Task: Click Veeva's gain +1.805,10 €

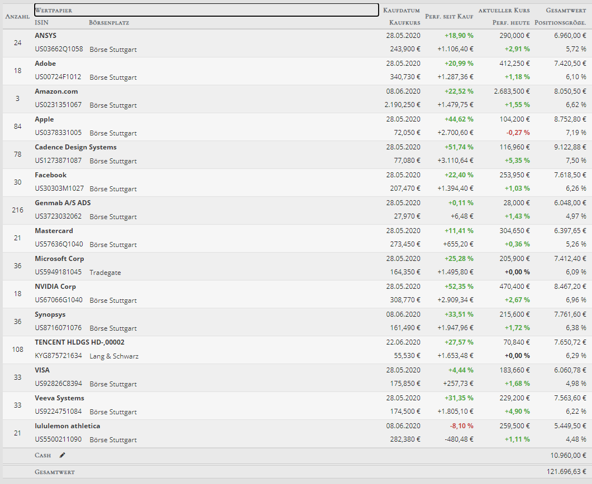Action: coord(455,412)
